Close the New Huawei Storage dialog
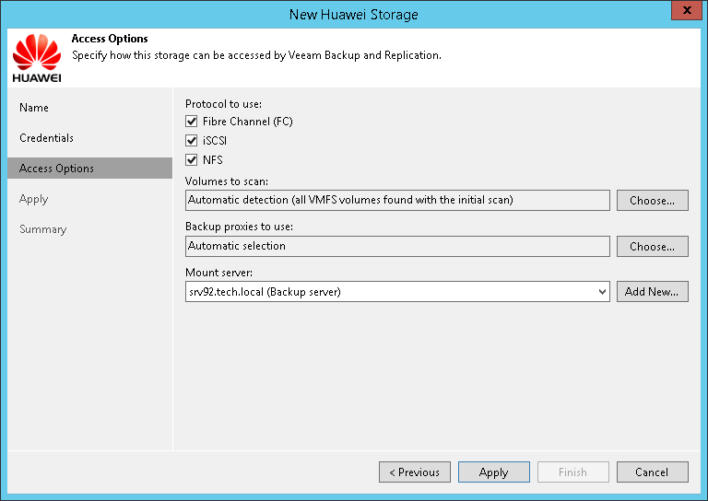708x501 pixels. click(683, 13)
